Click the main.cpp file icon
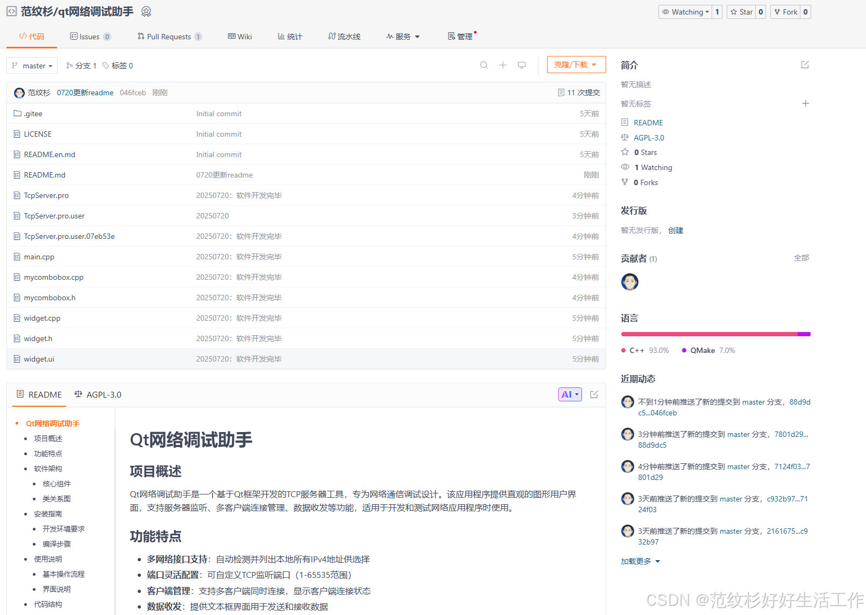The height and width of the screenshot is (615, 866). coord(17,257)
